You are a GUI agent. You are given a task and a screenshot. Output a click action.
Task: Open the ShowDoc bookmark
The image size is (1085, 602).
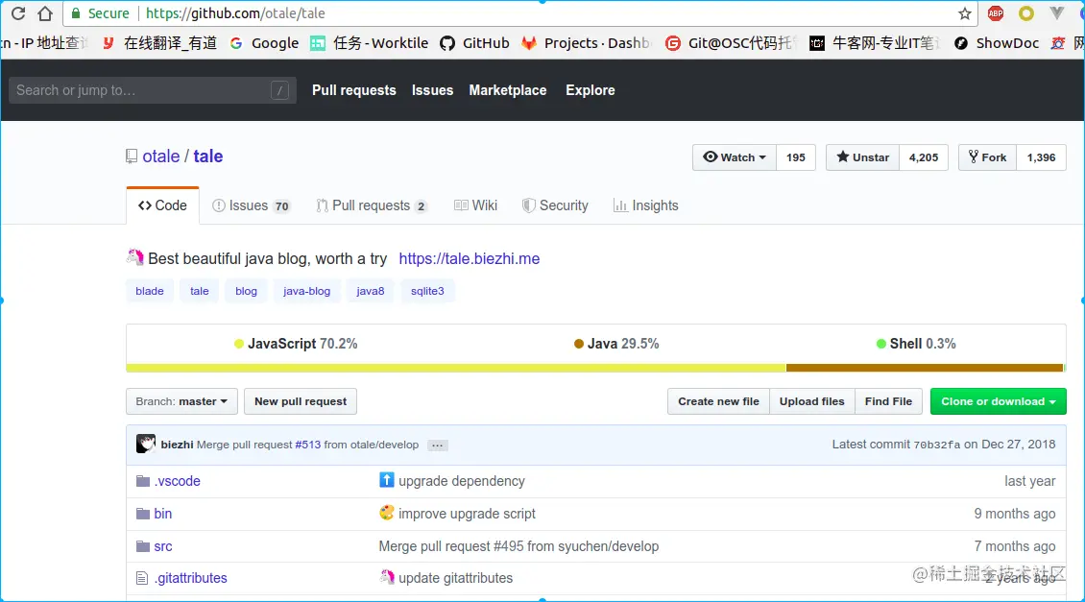[997, 43]
